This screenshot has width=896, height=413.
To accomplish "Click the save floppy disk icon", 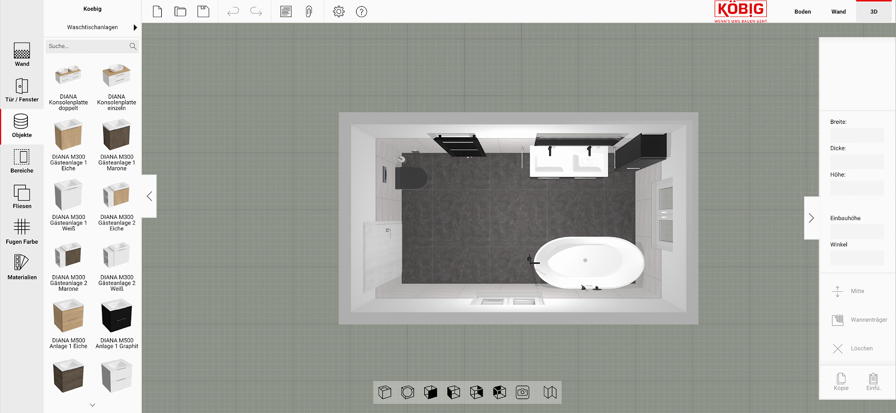I will point(203,11).
